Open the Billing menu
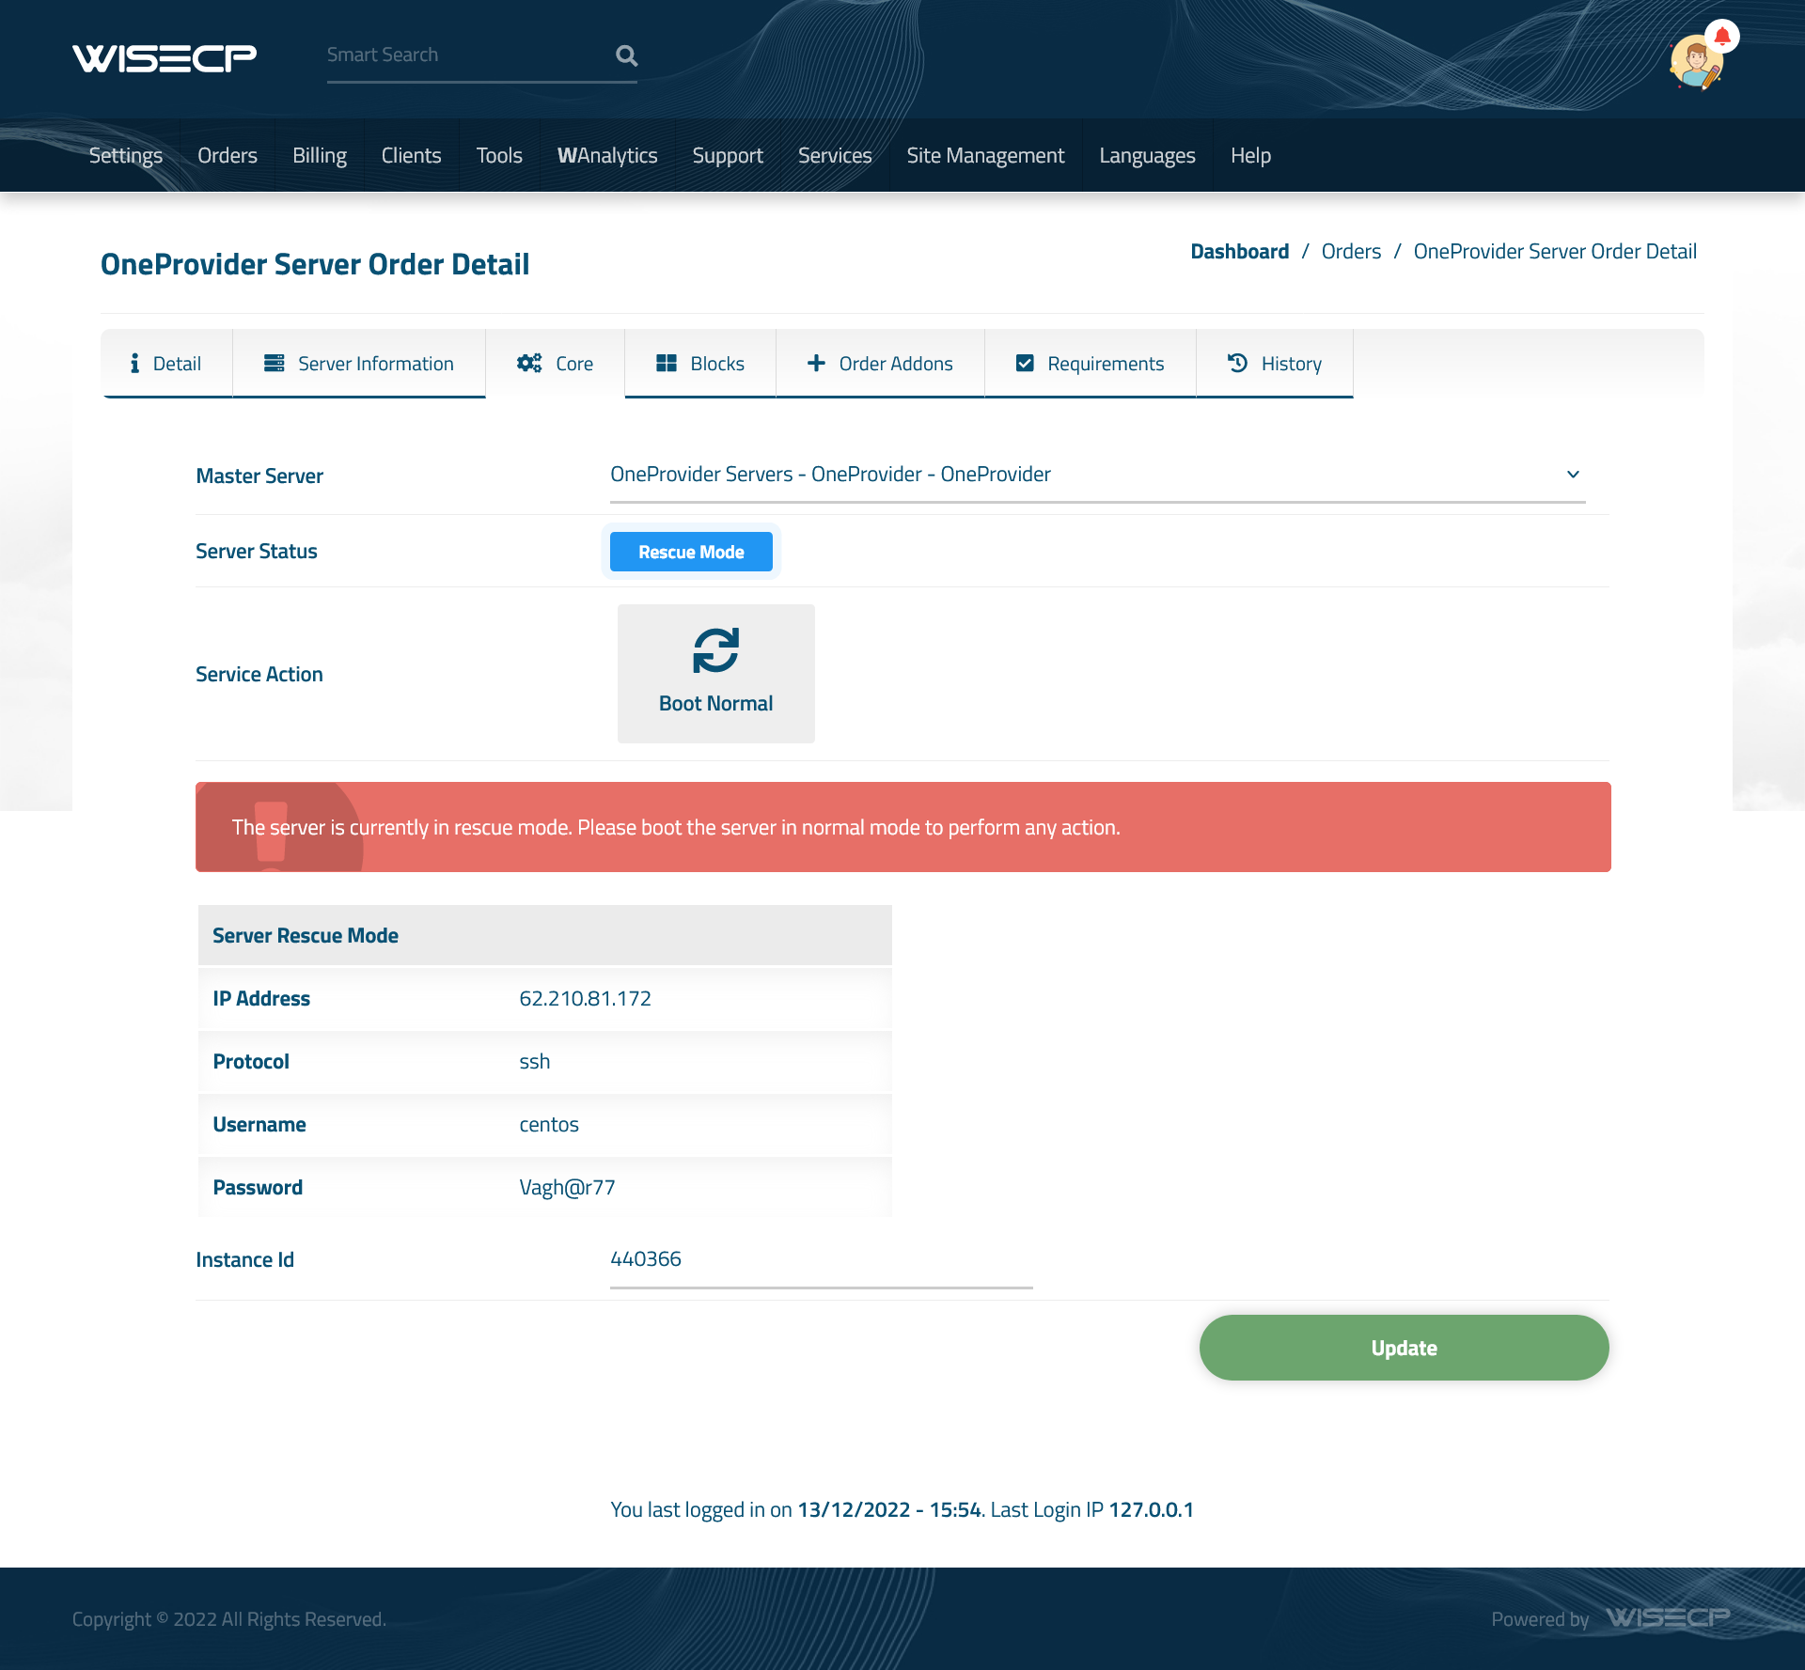Image resolution: width=1805 pixels, height=1670 pixels. (320, 156)
